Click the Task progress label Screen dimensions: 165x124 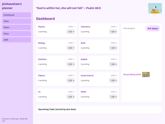click(x=129, y=28)
